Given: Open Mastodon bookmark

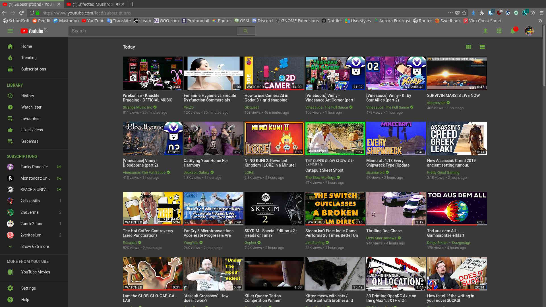Looking at the screenshot, I should (x=66, y=21).
